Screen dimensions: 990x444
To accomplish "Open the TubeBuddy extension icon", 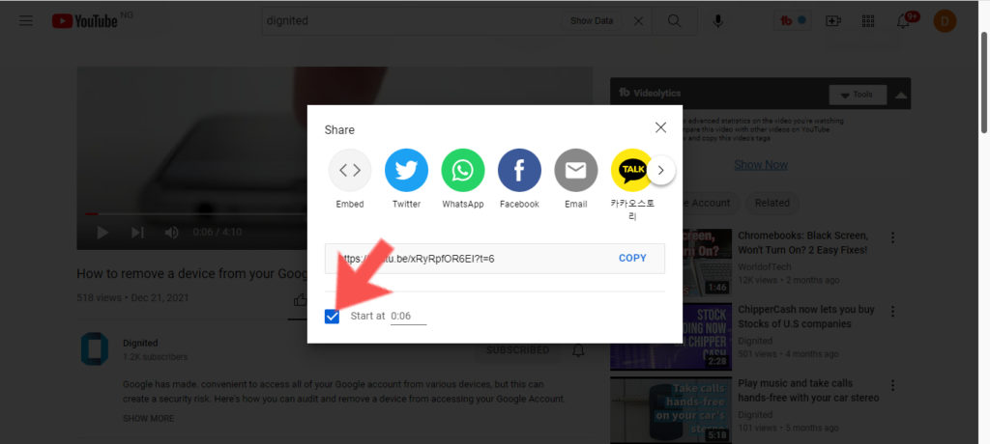I will (793, 21).
